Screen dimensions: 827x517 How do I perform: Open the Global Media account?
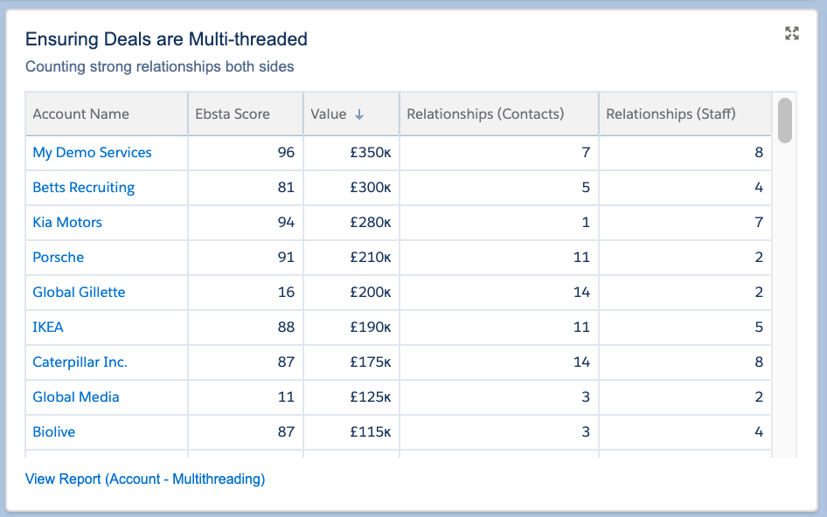coord(76,397)
